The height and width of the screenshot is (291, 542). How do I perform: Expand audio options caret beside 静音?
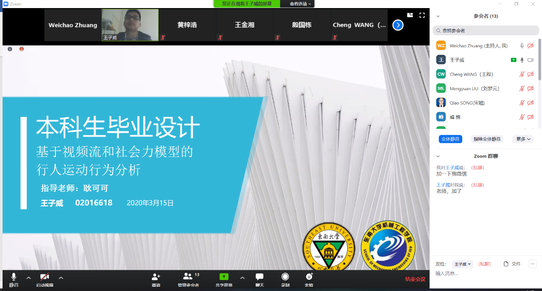coord(29,278)
